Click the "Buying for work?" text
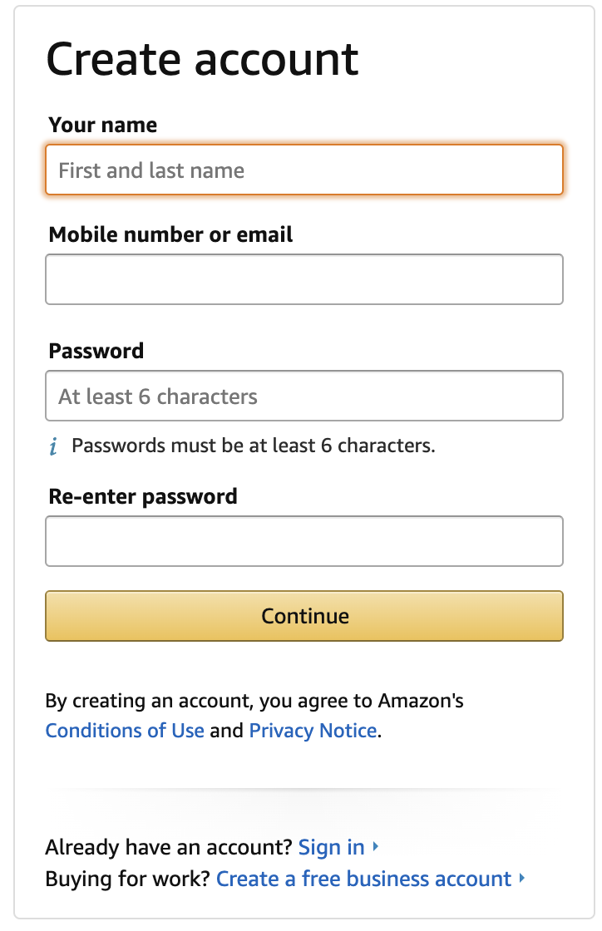Viewport: 602px width, 931px height. [x=127, y=879]
